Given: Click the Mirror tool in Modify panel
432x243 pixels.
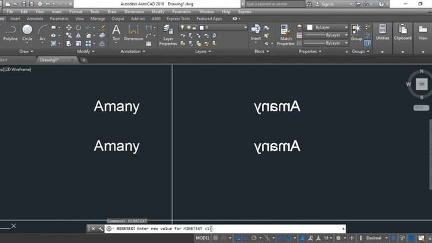Looking at the screenshot, I should click(x=78, y=36).
